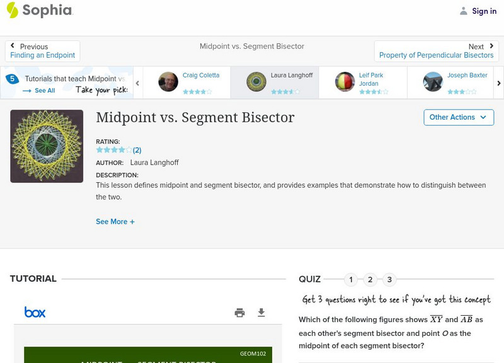This screenshot has width=504, height=363.
Task: Expand description with See More +
Action: tap(115, 222)
